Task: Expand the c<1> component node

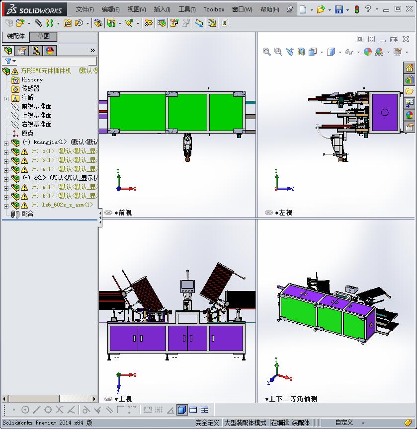Action: (6, 152)
